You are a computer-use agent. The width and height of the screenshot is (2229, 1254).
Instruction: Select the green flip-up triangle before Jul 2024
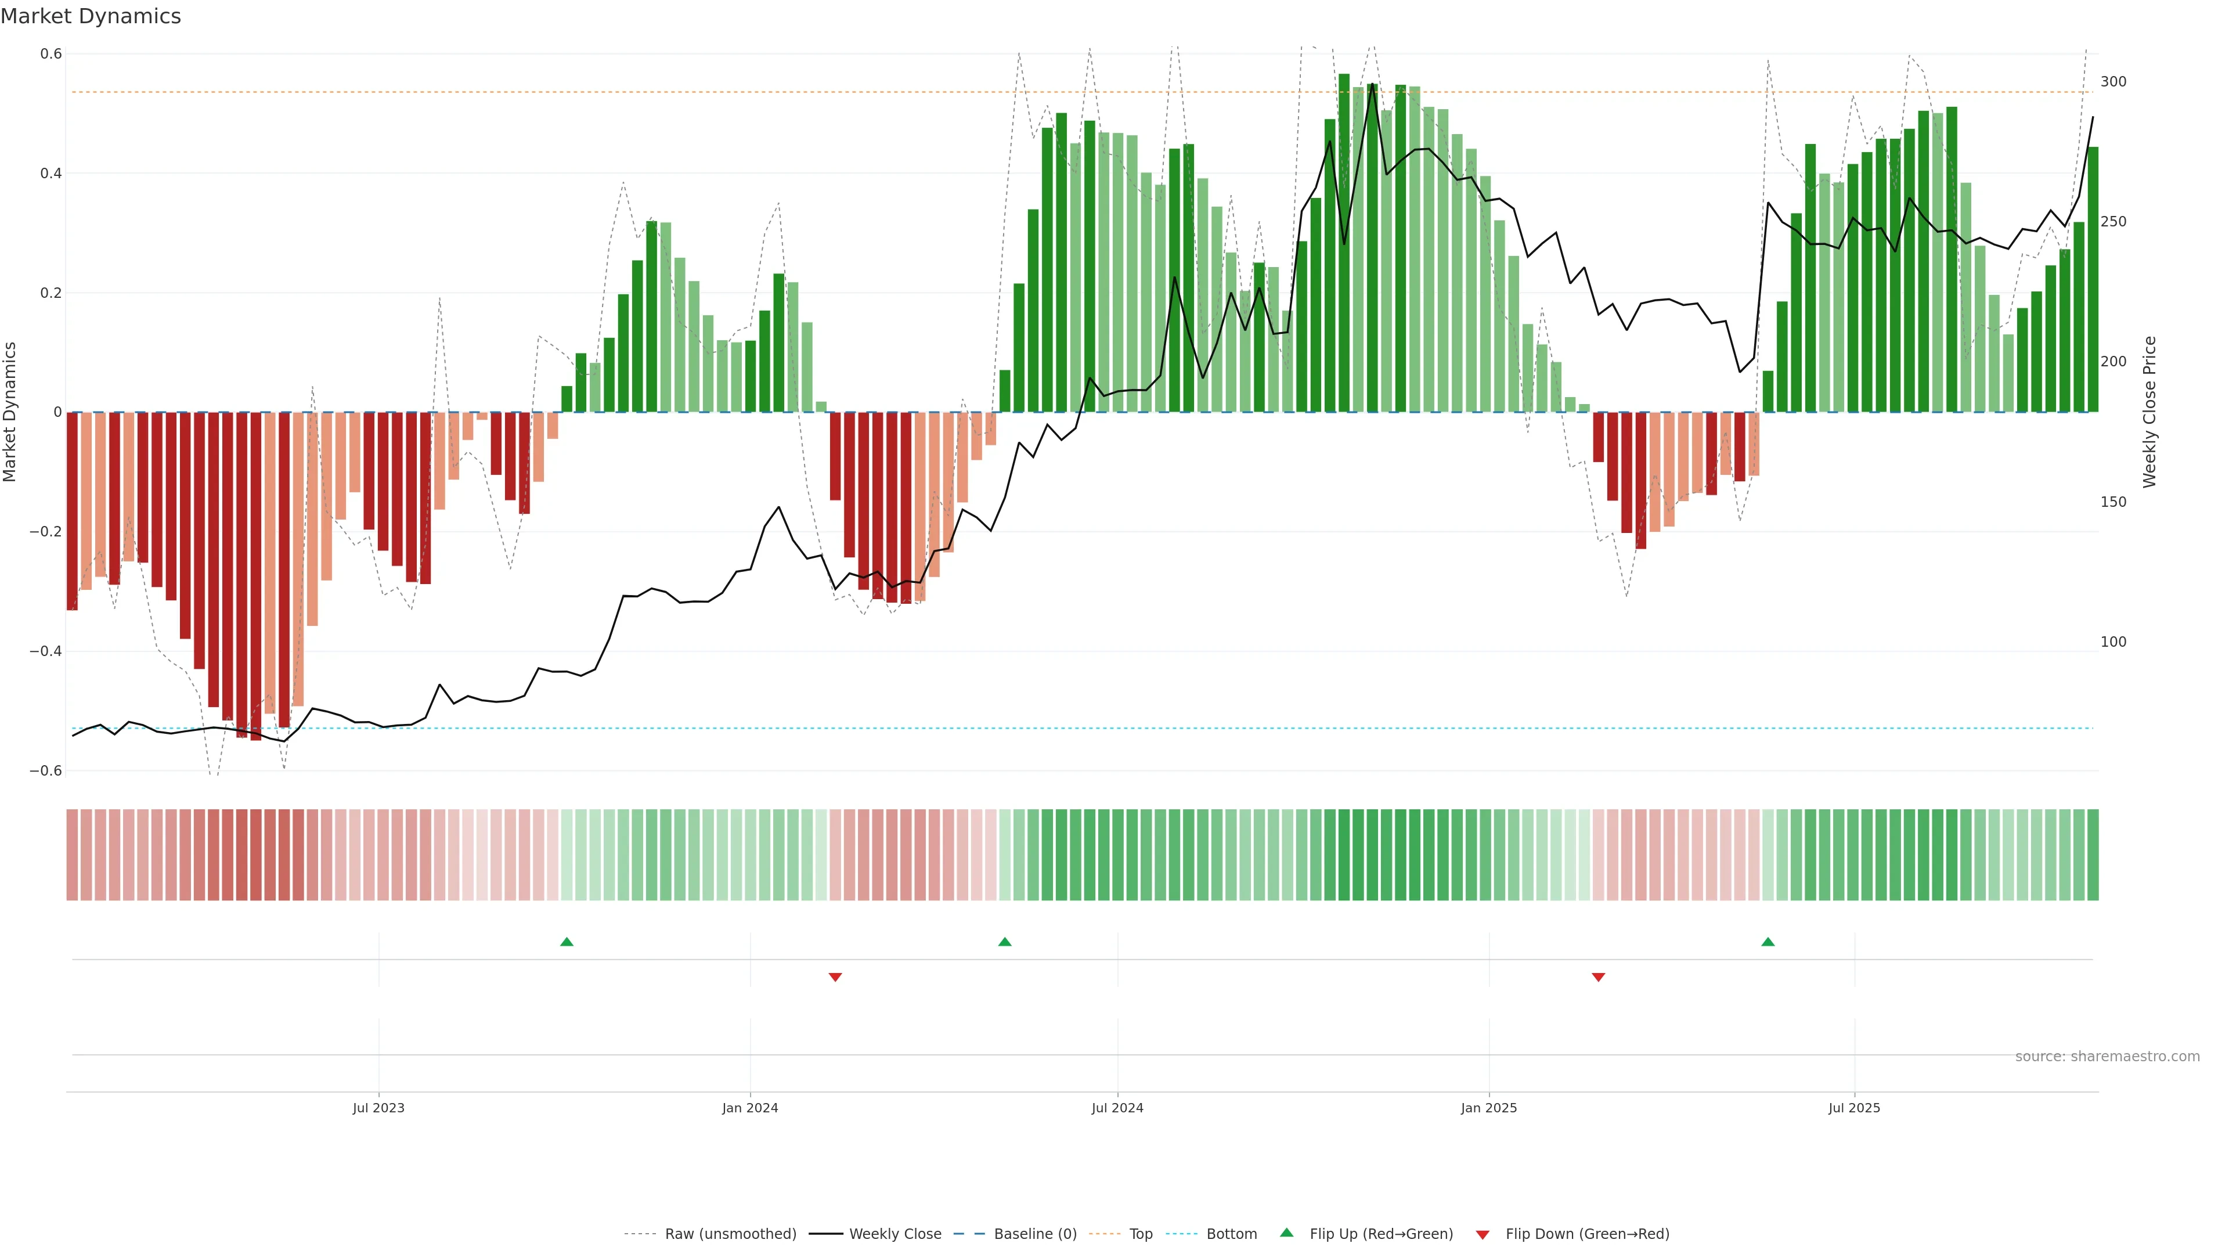(x=1005, y=942)
